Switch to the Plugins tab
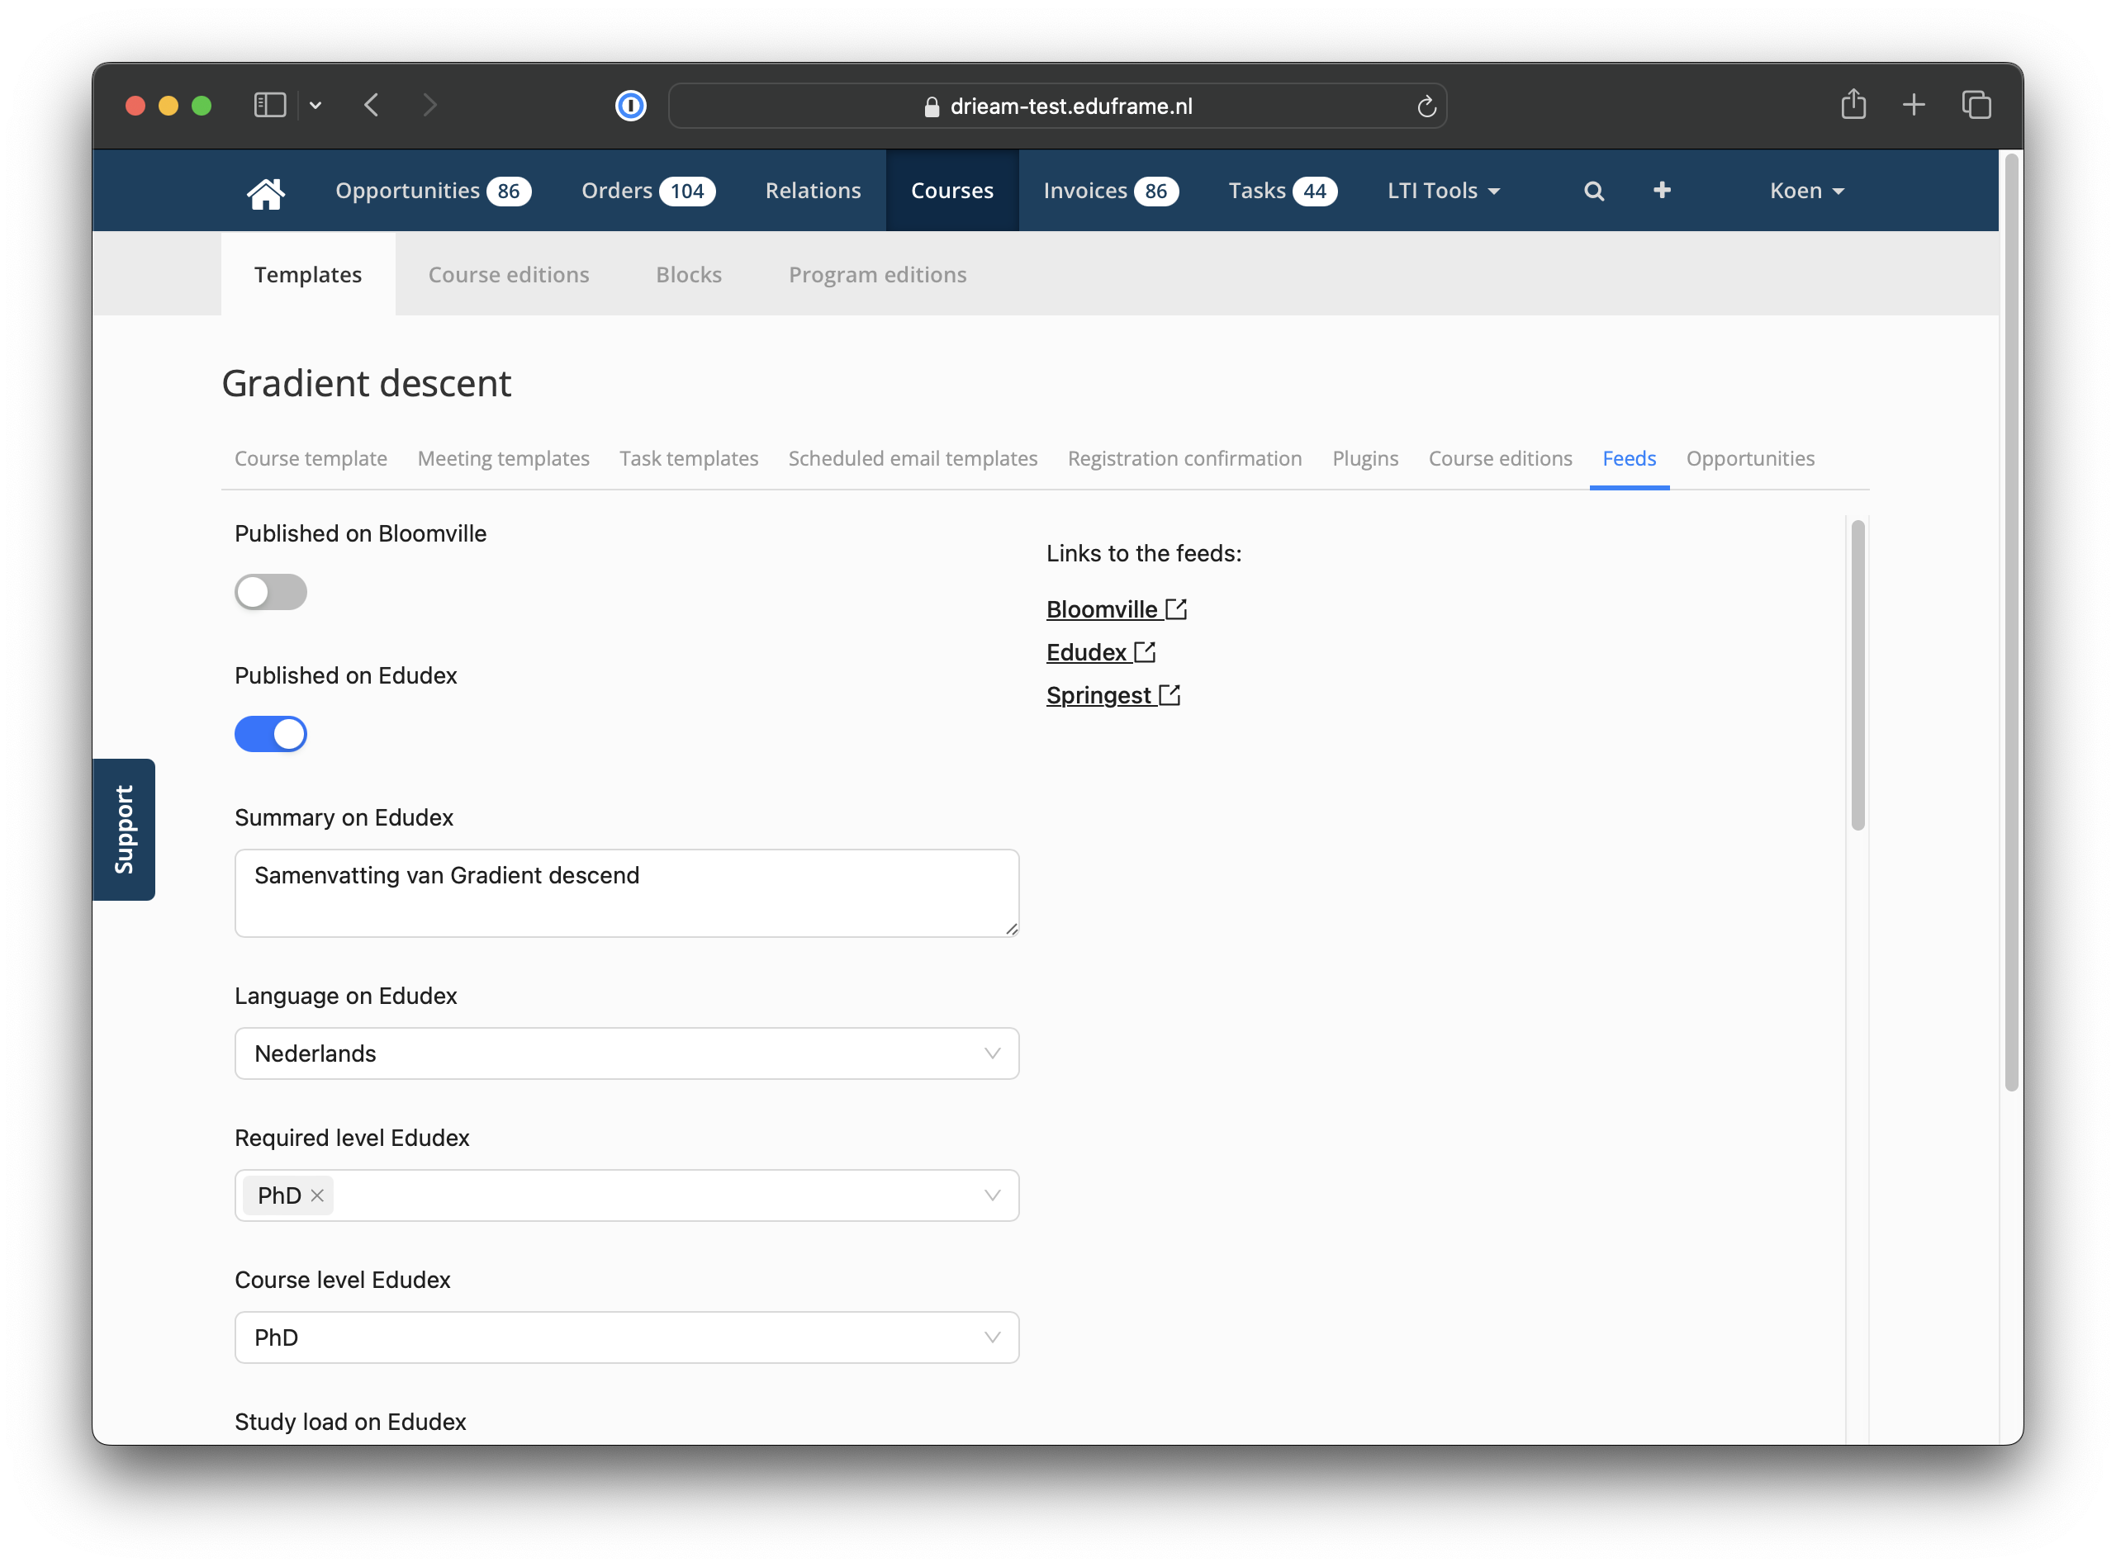 (1364, 459)
